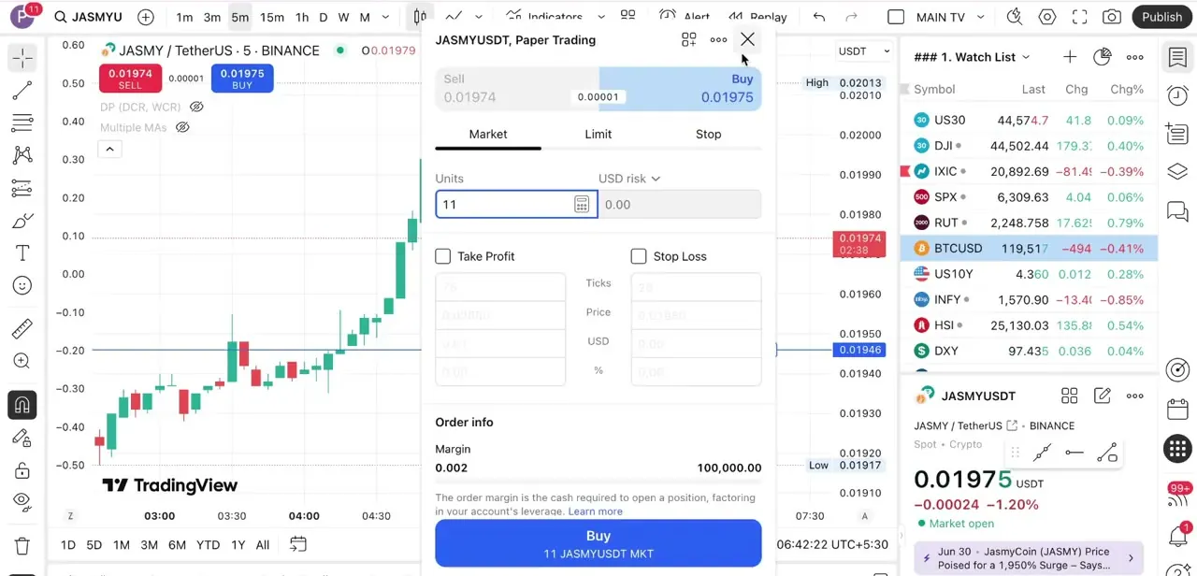Expand the JasmyCoin news headline arrow

pos(1131,558)
